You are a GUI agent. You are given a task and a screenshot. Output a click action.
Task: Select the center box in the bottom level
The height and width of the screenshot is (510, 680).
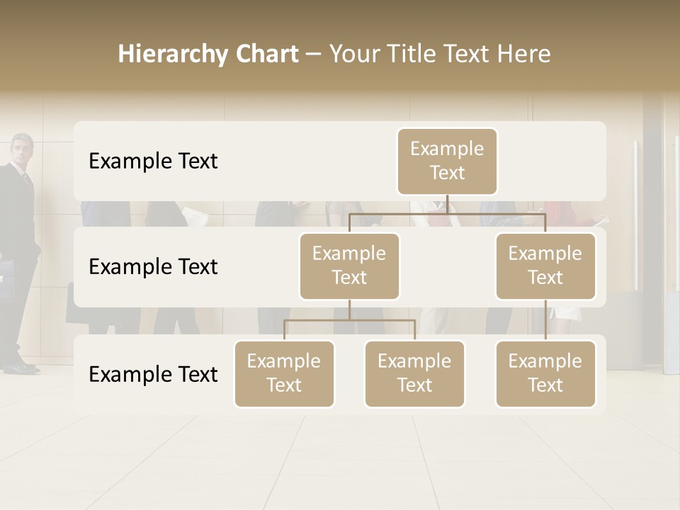tap(414, 374)
